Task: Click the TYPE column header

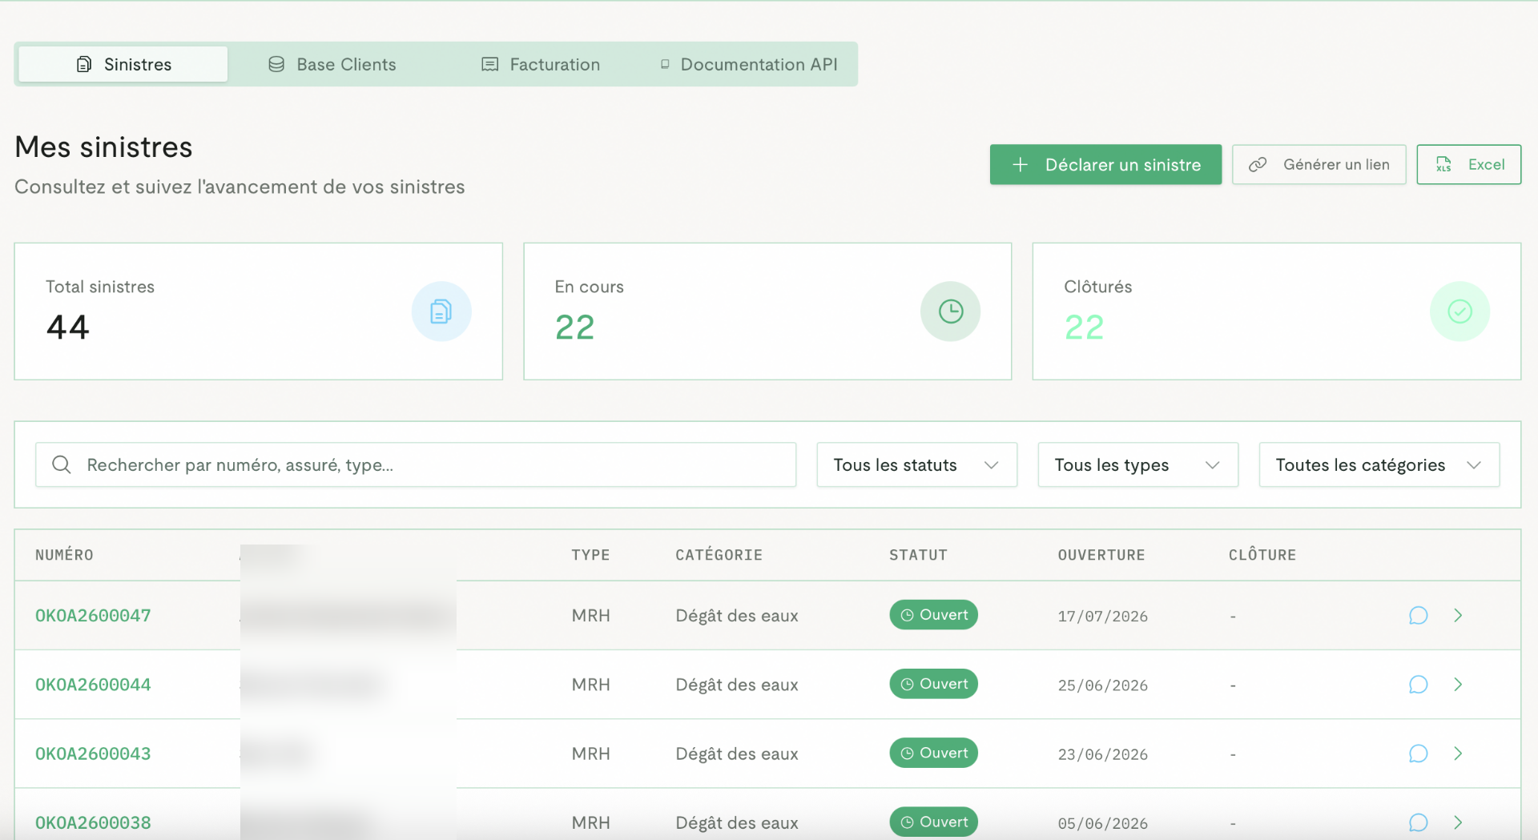Action: point(590,555)
